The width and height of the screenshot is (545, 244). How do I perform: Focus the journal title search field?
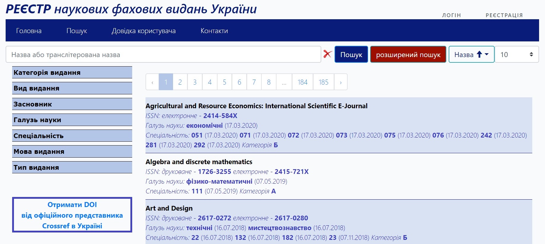[163, 54]
